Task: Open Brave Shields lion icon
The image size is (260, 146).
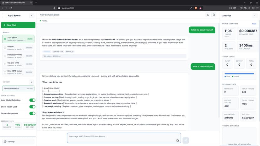Action: [196, 8]
